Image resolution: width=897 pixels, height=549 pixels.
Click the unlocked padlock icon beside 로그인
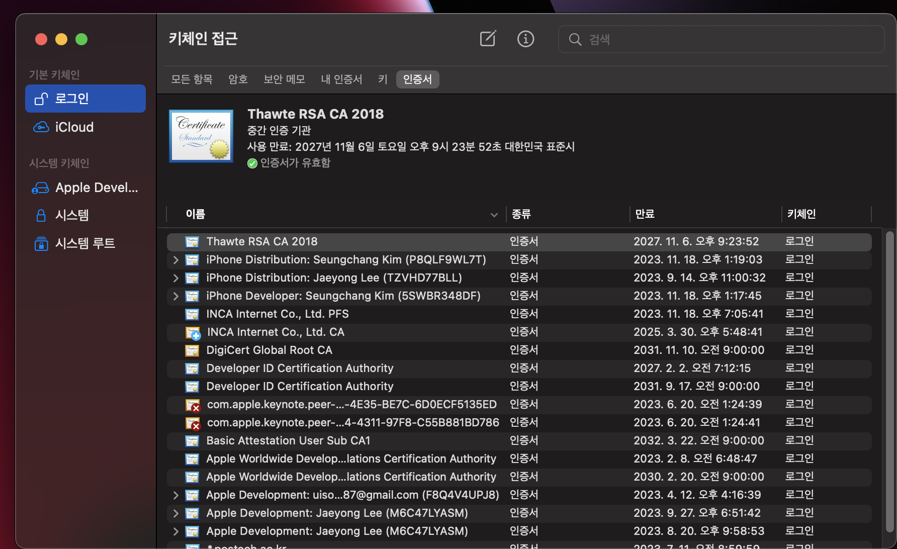(41, 99)
